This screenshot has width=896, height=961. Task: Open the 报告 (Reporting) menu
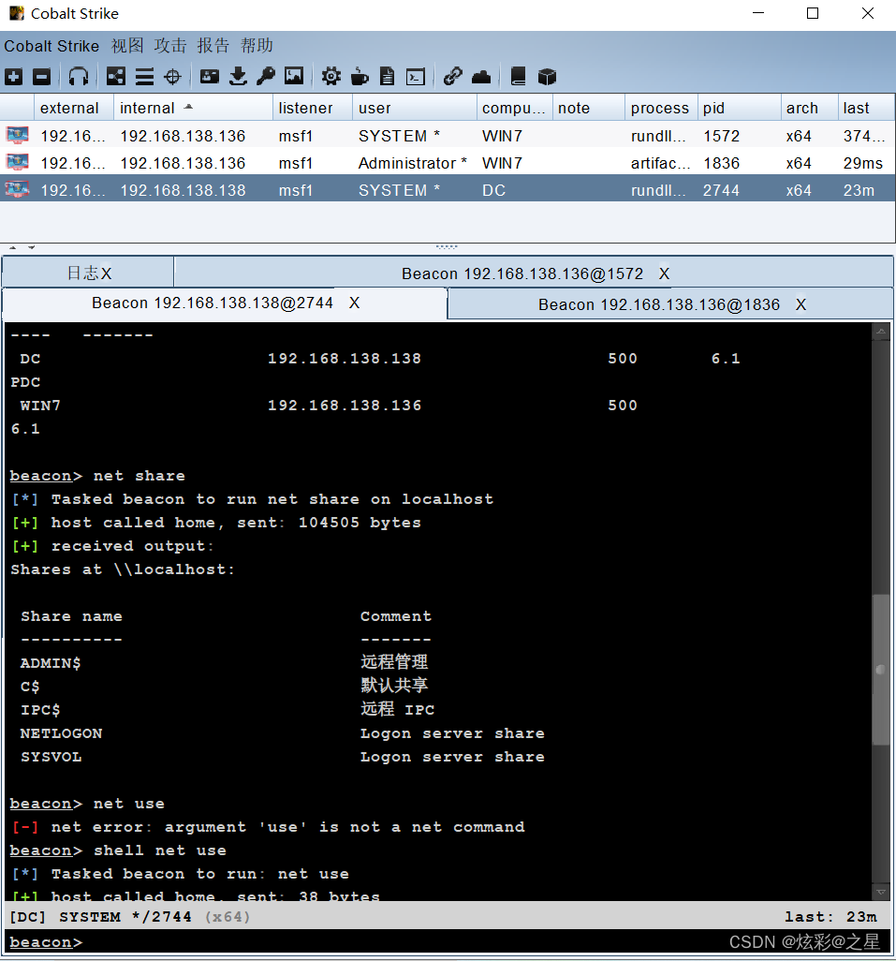[213, 46]
